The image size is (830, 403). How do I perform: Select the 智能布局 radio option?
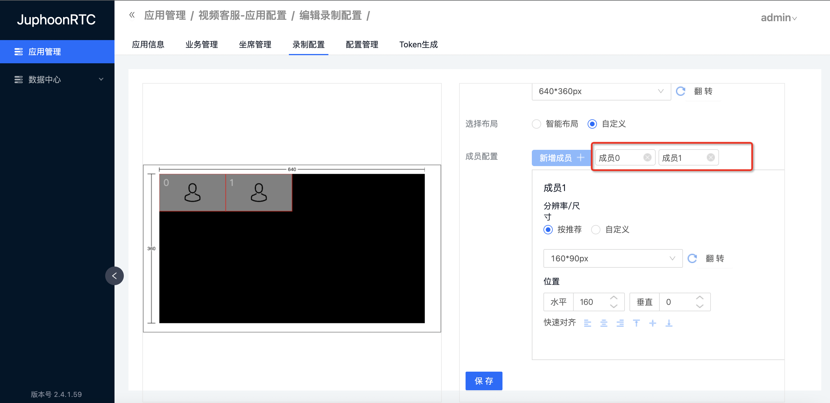tap(536, 124)
